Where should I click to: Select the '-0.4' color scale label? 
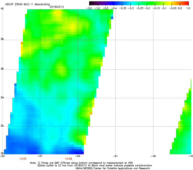[x=114, y=8]
